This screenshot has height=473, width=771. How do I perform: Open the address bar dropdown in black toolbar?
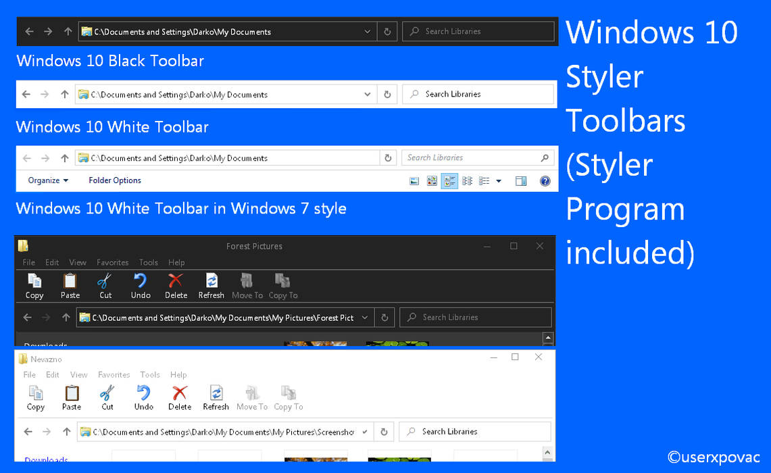[367, 31]
